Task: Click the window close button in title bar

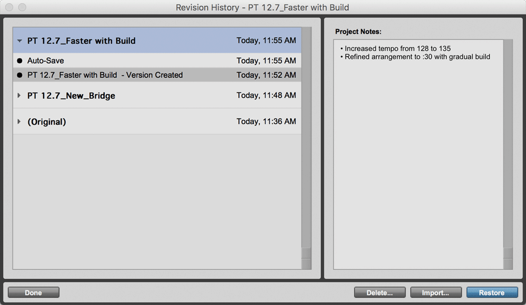Action: pos(9,7)
